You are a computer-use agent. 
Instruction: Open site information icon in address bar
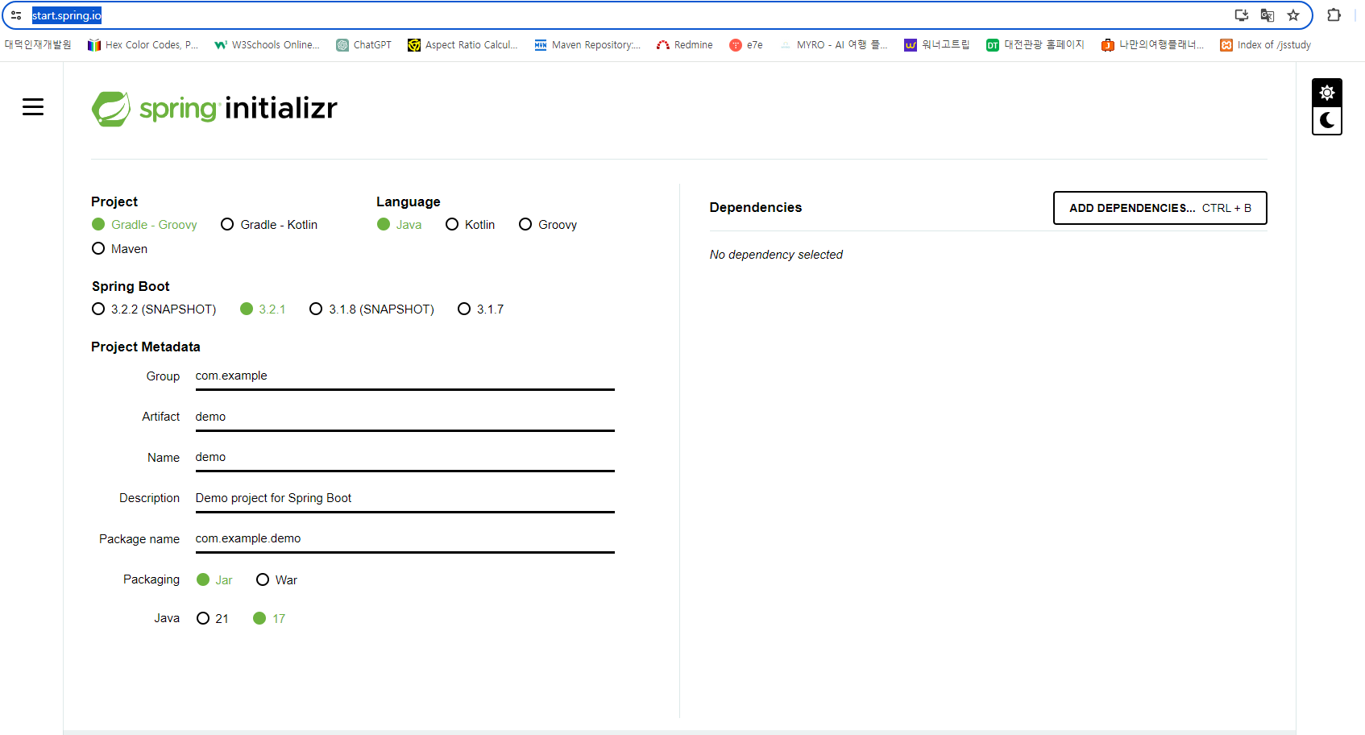[x=16, y=15]
